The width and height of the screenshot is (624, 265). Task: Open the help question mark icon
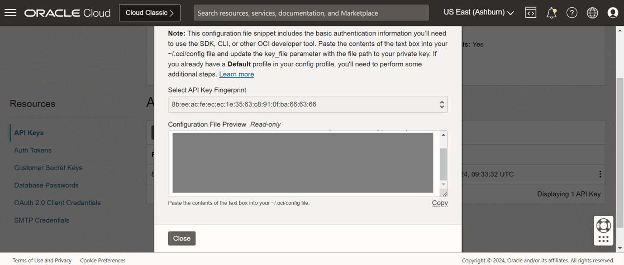point(572,13)
